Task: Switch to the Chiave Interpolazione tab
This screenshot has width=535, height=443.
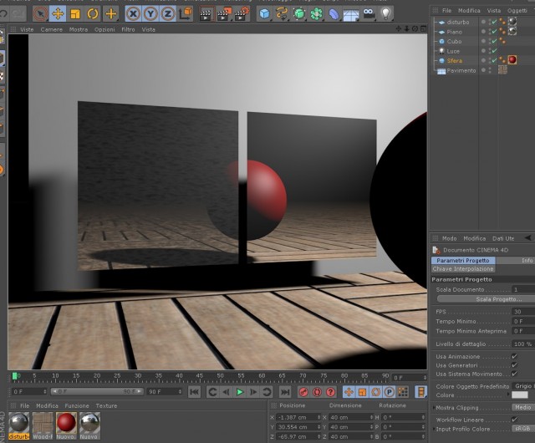Action: [x=463, y=269]
